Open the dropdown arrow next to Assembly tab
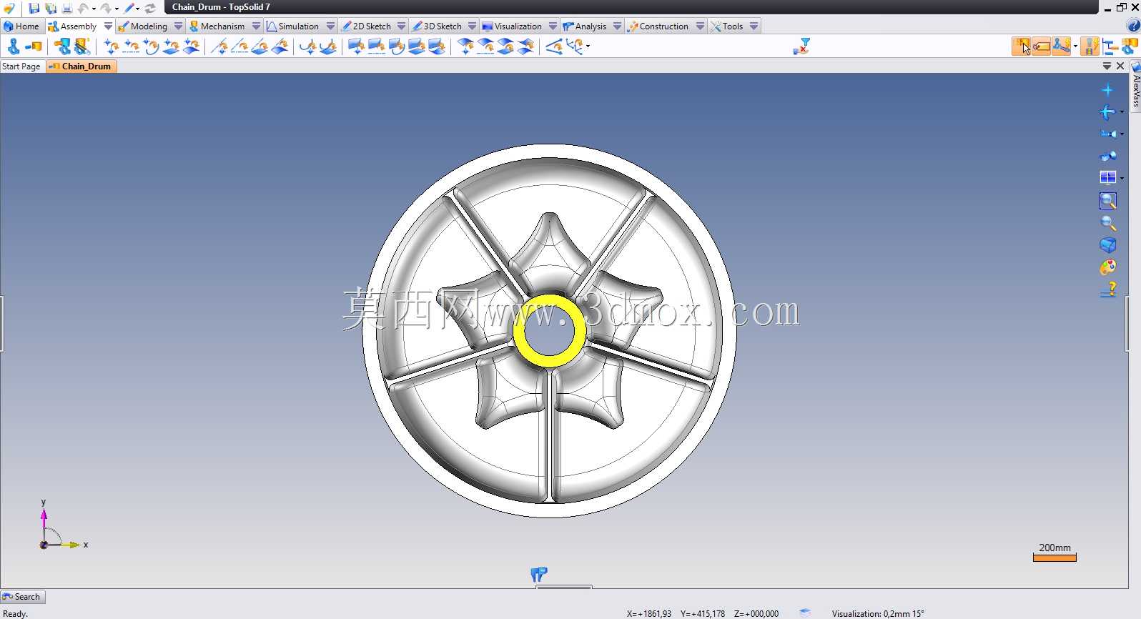 coord(108,26)
